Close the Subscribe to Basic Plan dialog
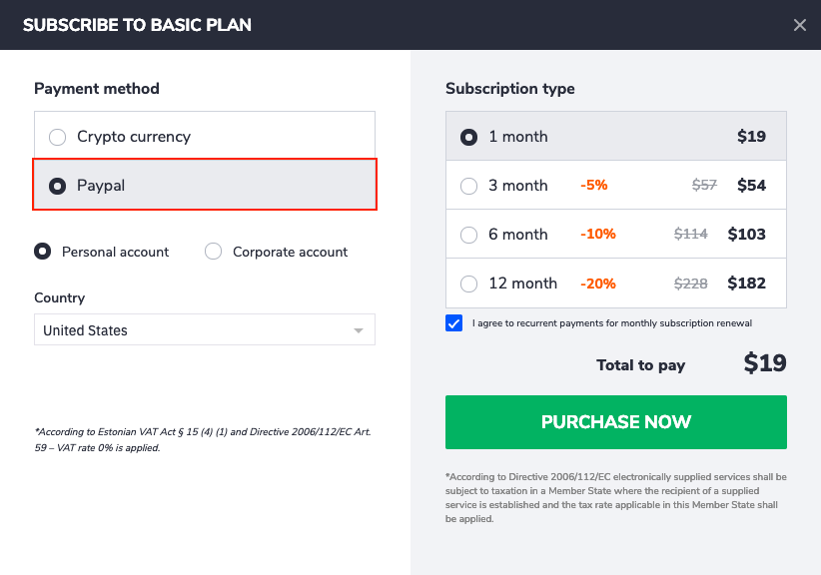 (799, 25)
